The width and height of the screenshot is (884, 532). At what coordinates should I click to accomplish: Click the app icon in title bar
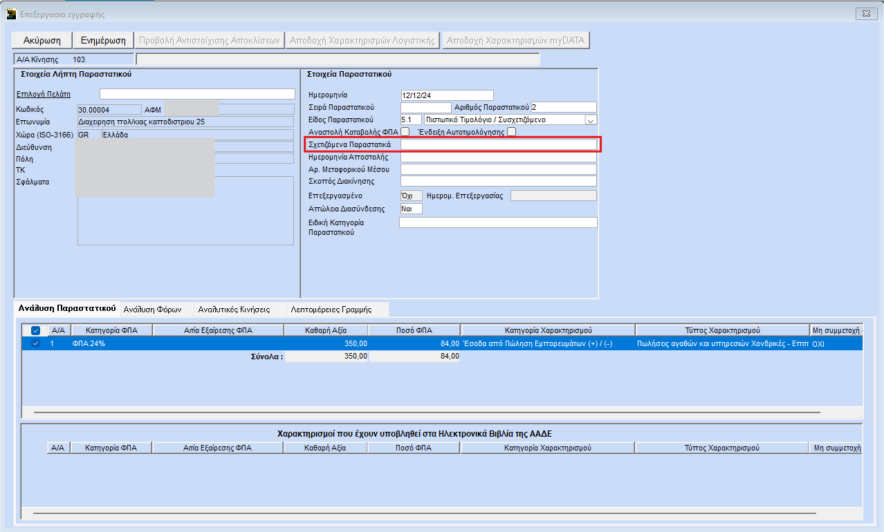[x=11, y=14]
